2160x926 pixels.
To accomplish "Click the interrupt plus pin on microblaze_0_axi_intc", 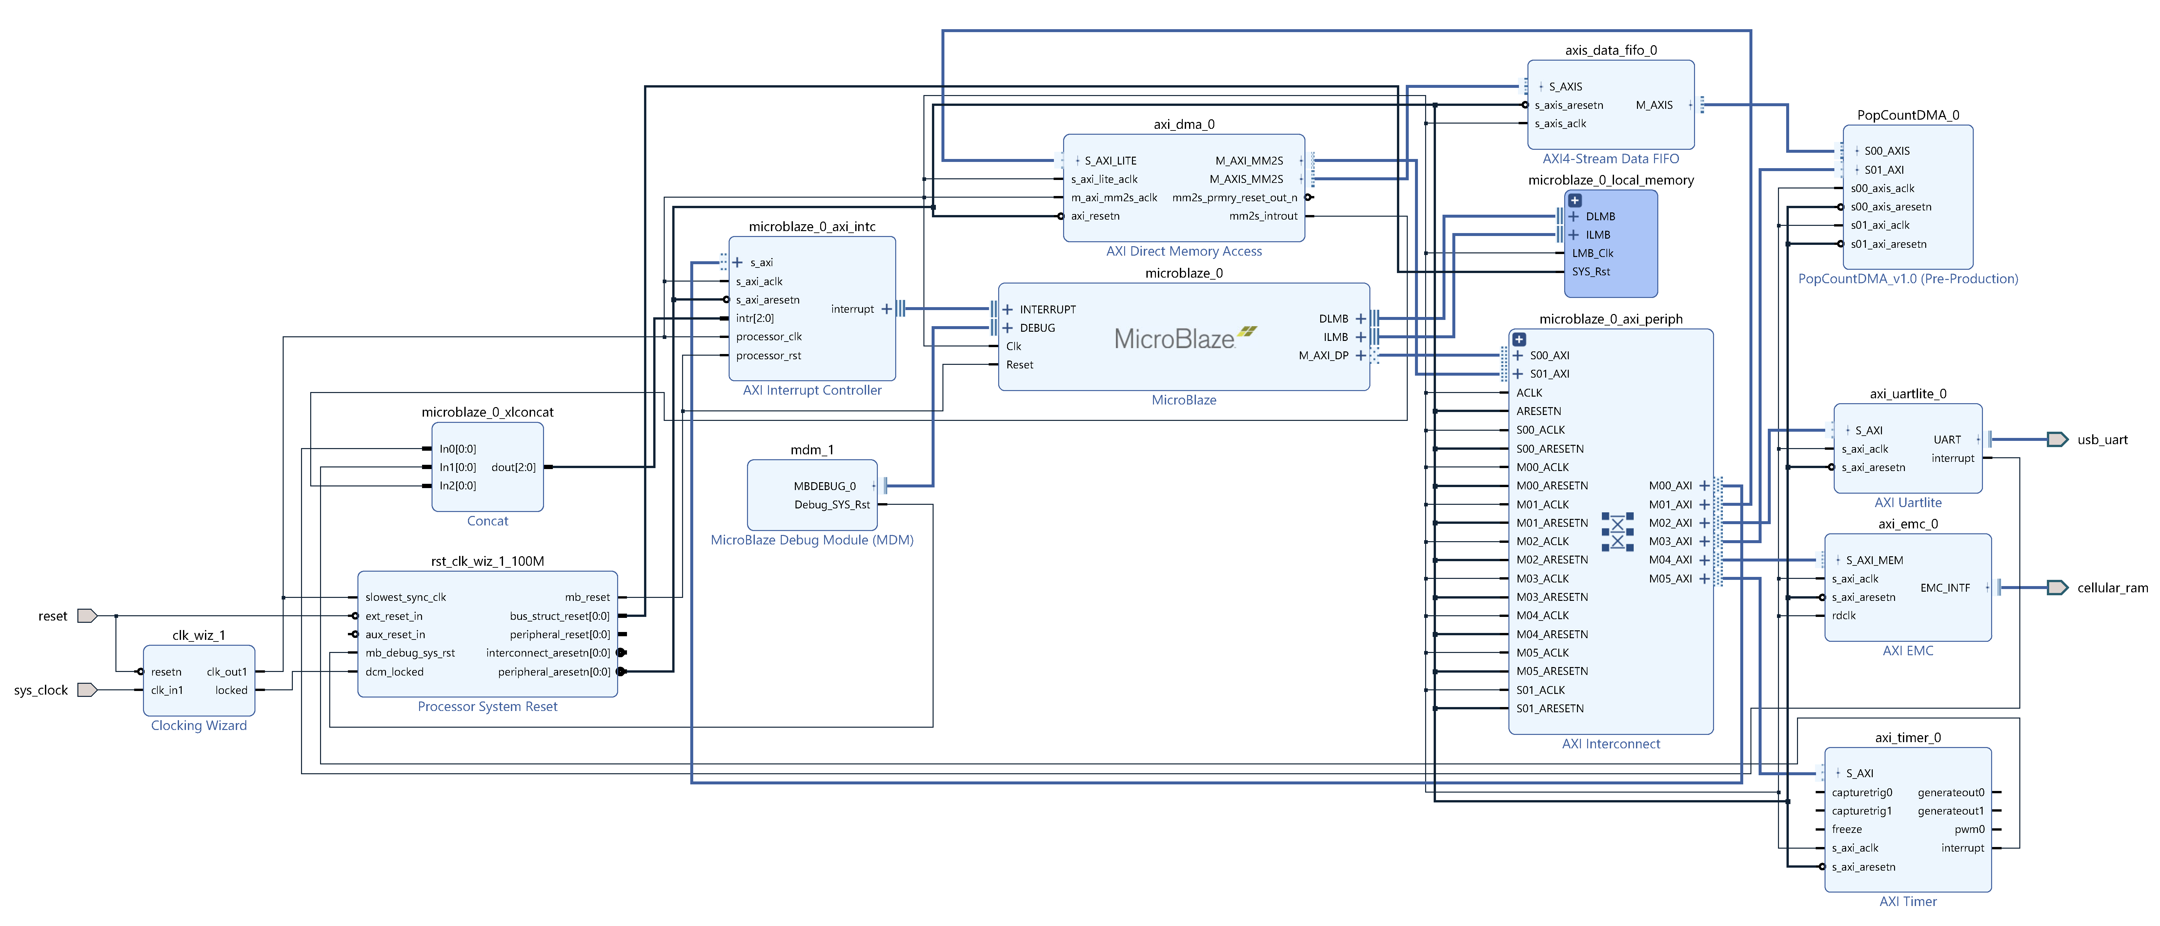I will [x=886, y=309].
